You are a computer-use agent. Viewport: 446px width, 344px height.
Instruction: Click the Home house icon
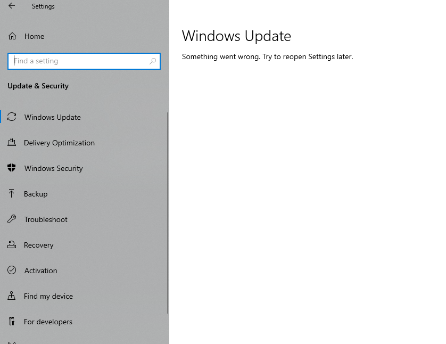[12, 36]
